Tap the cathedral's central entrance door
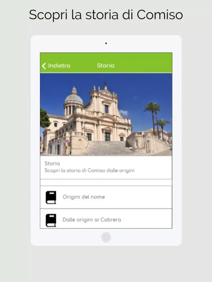212x282 pixels. coord(107,136)
